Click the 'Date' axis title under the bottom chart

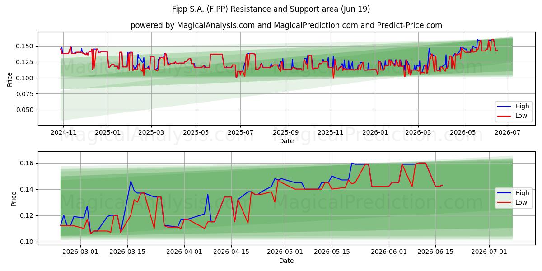click(286, 261)
